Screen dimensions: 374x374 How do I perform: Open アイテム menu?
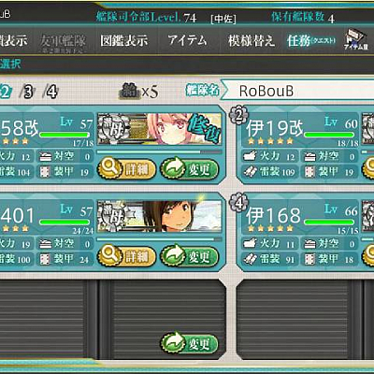click(x=187, y=40)
